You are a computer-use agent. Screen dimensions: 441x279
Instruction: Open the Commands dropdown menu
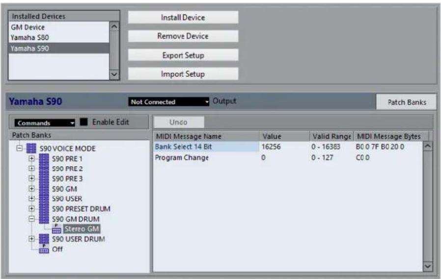[x=45, y=123]
